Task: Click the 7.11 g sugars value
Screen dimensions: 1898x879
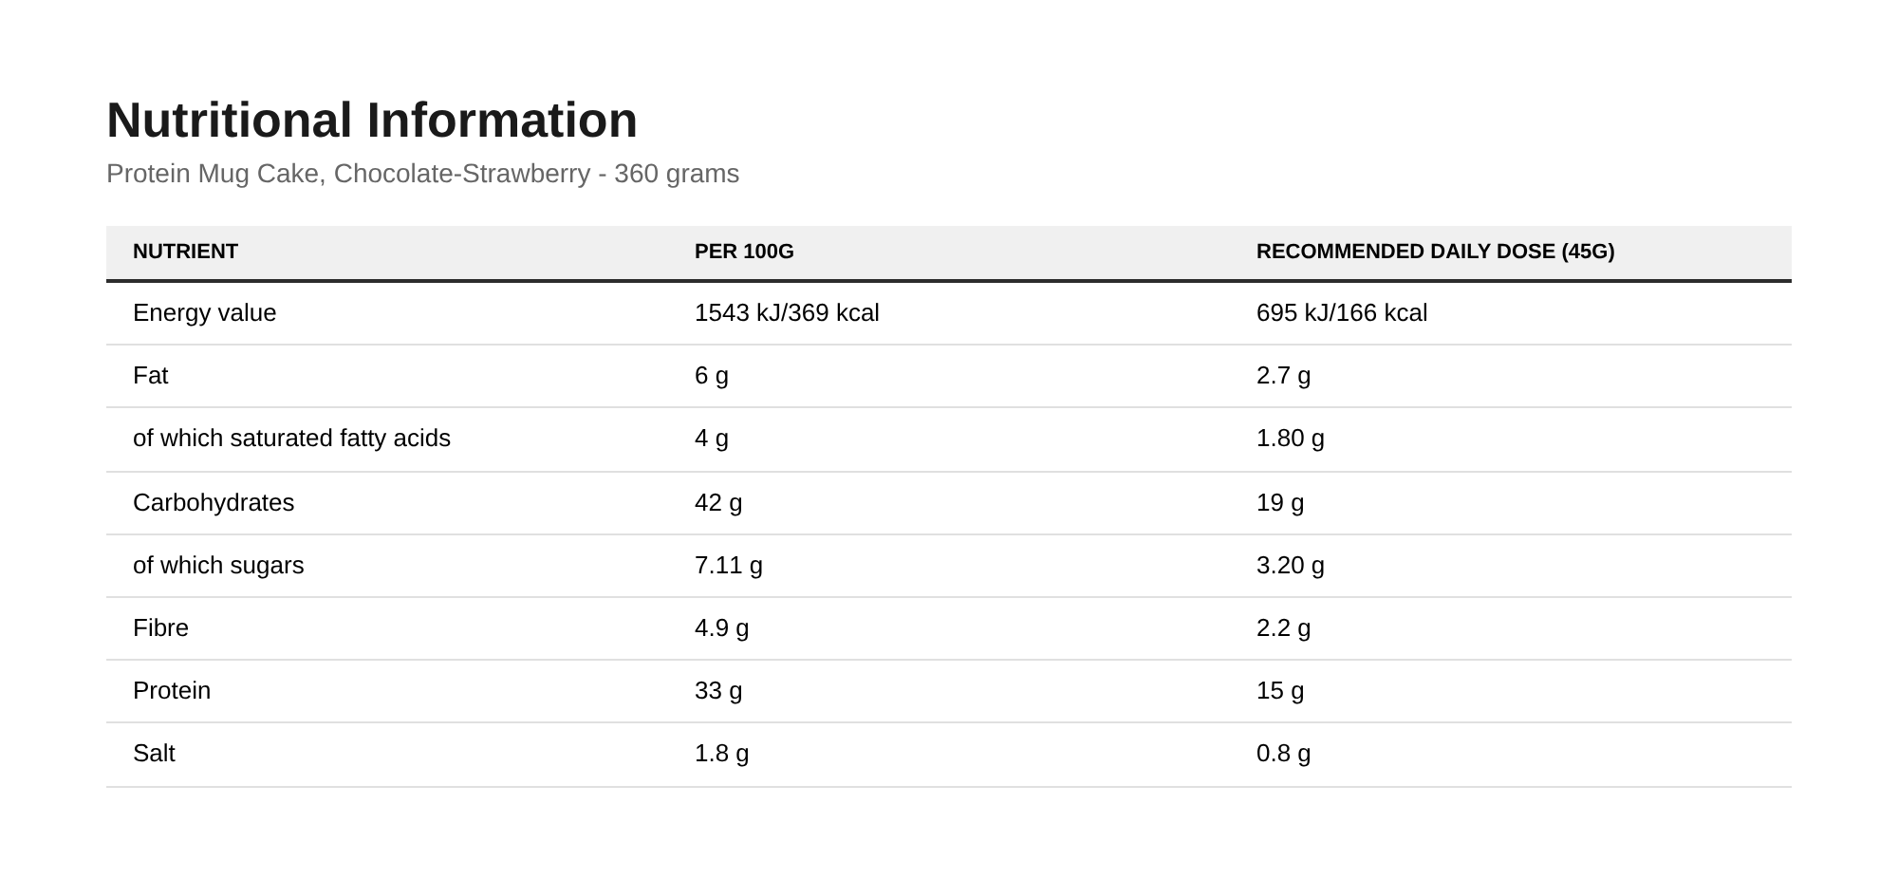Action: [x=729, y=566]
